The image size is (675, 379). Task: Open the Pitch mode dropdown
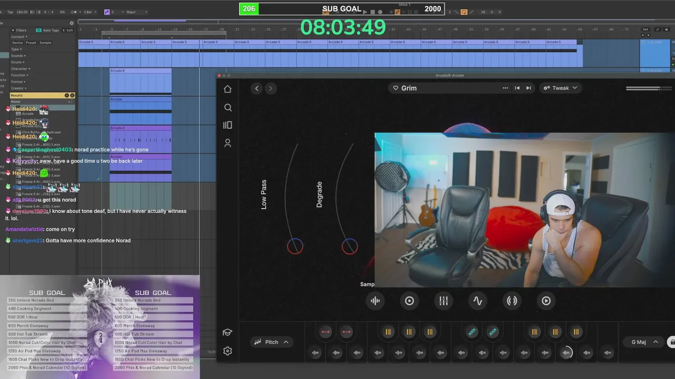coord(271,342)
